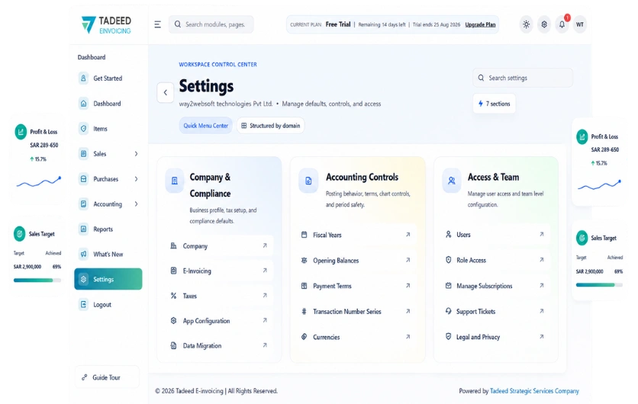Viewport: 638px width, 404px height.
Task: Click the Upgrade Plan link
Action: (x=480, y=25)
